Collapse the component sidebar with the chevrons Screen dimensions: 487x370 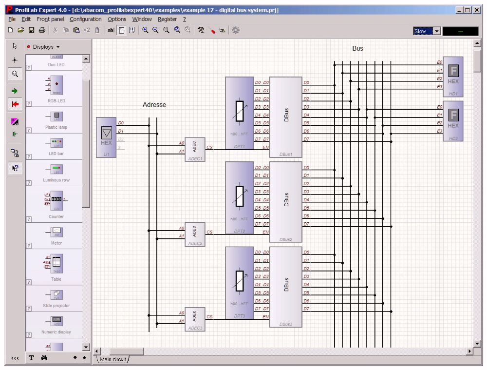click(x=14, y=357)
